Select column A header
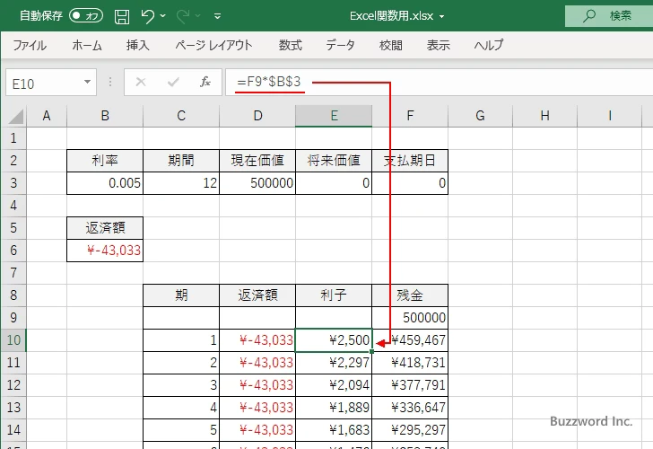The image size is (653, 449). point(47,116)
